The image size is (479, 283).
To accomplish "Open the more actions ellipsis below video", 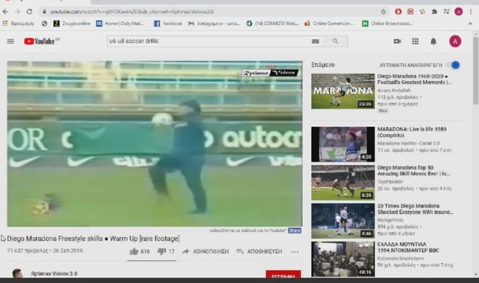I will pyautogui.click(x=295, y=252).
